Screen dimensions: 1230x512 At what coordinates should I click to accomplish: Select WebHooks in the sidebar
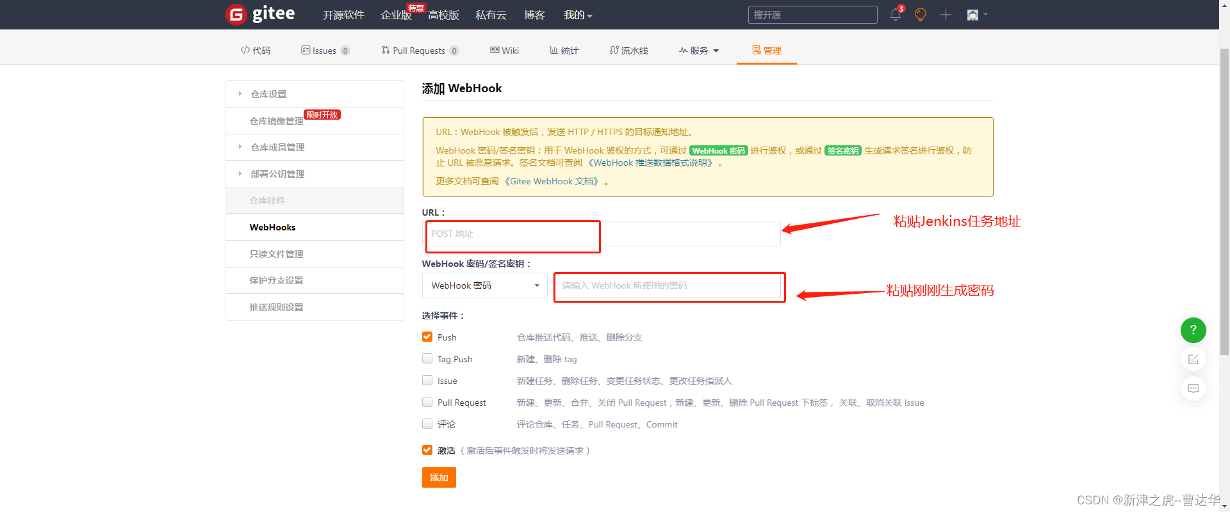pos(315,227)
